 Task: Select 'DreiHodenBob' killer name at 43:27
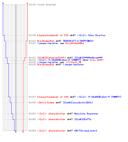point(46,41)
